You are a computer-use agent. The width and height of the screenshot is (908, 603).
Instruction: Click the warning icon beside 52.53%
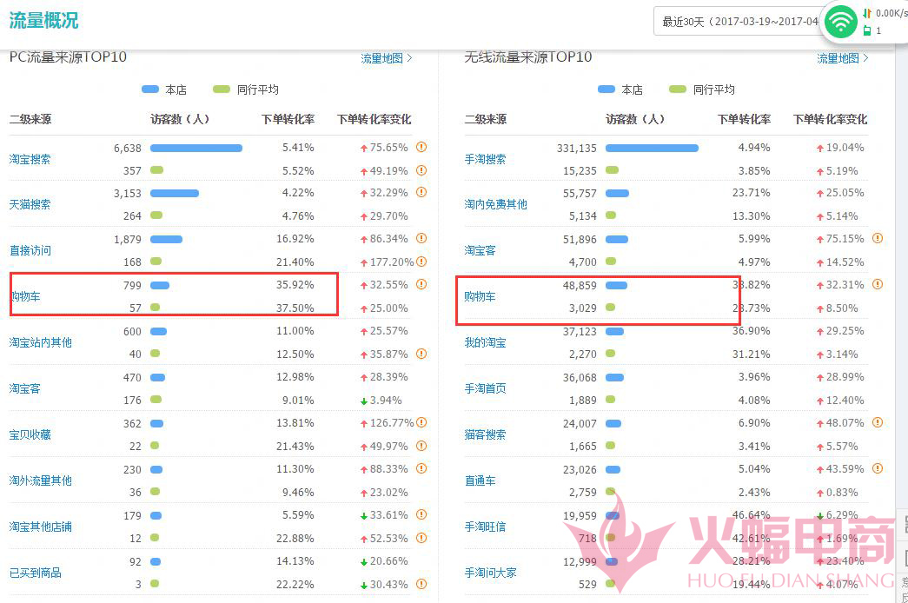[x=421, y=538]
